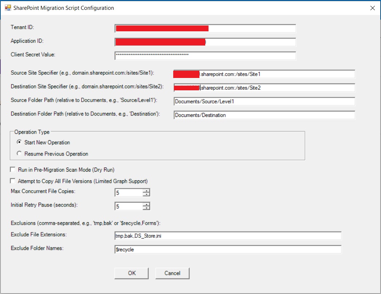This screenshot has height=294, width=381.
Task: Click the OK button
Action: 131,273
